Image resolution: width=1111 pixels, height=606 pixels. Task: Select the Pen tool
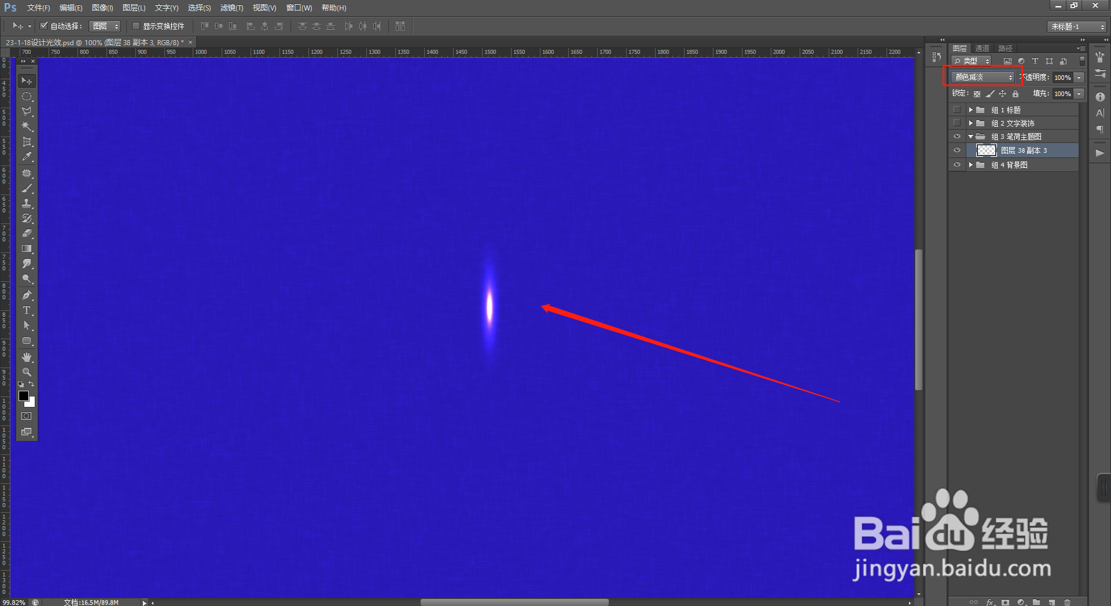(x=27, y=295)
